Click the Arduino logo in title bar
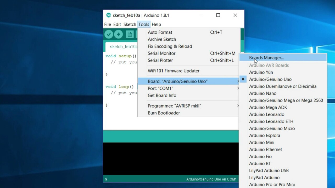The width and height of the screenshot is (335, 188). pyautogui.click(x=109, y=15)
